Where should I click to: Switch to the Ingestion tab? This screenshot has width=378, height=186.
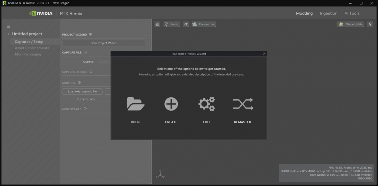tap(329, 13)
